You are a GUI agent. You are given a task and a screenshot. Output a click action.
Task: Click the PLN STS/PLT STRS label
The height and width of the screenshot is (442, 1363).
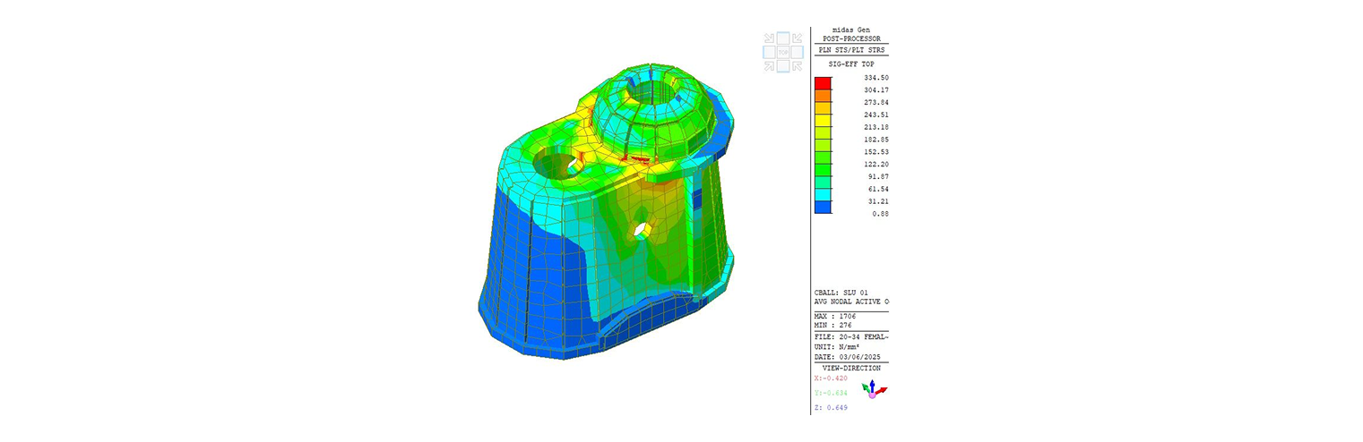pyautogui.click(x=850, y=50)
